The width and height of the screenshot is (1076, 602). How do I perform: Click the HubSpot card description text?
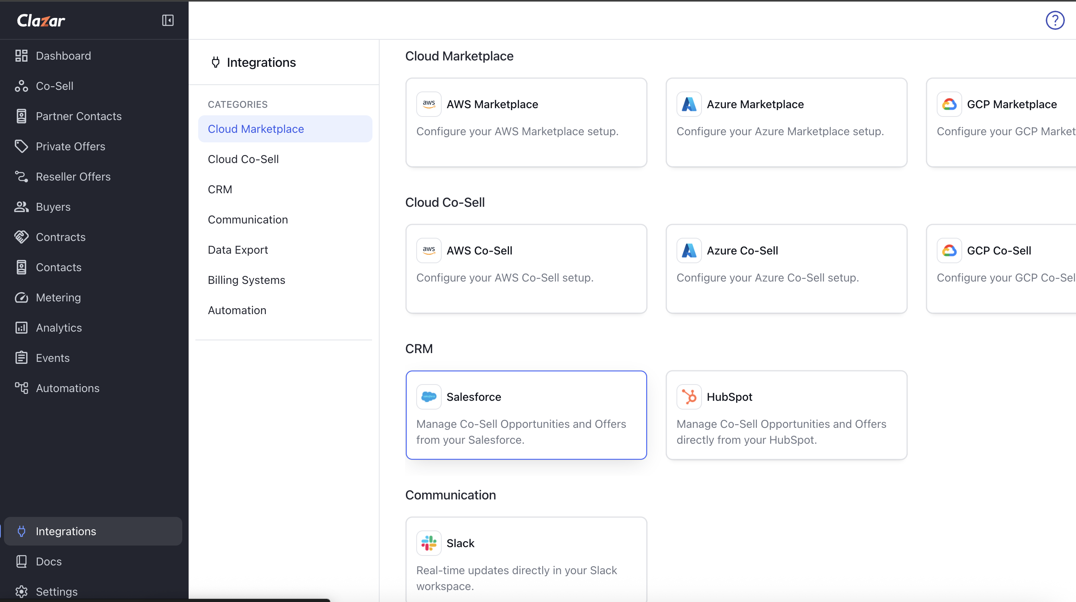[781, 432]
